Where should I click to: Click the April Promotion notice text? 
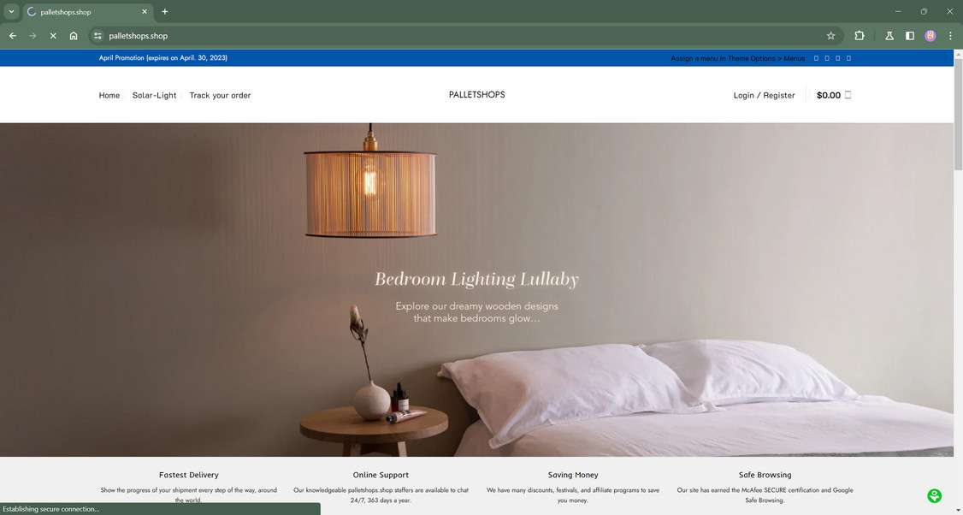(x=162, y=58)
